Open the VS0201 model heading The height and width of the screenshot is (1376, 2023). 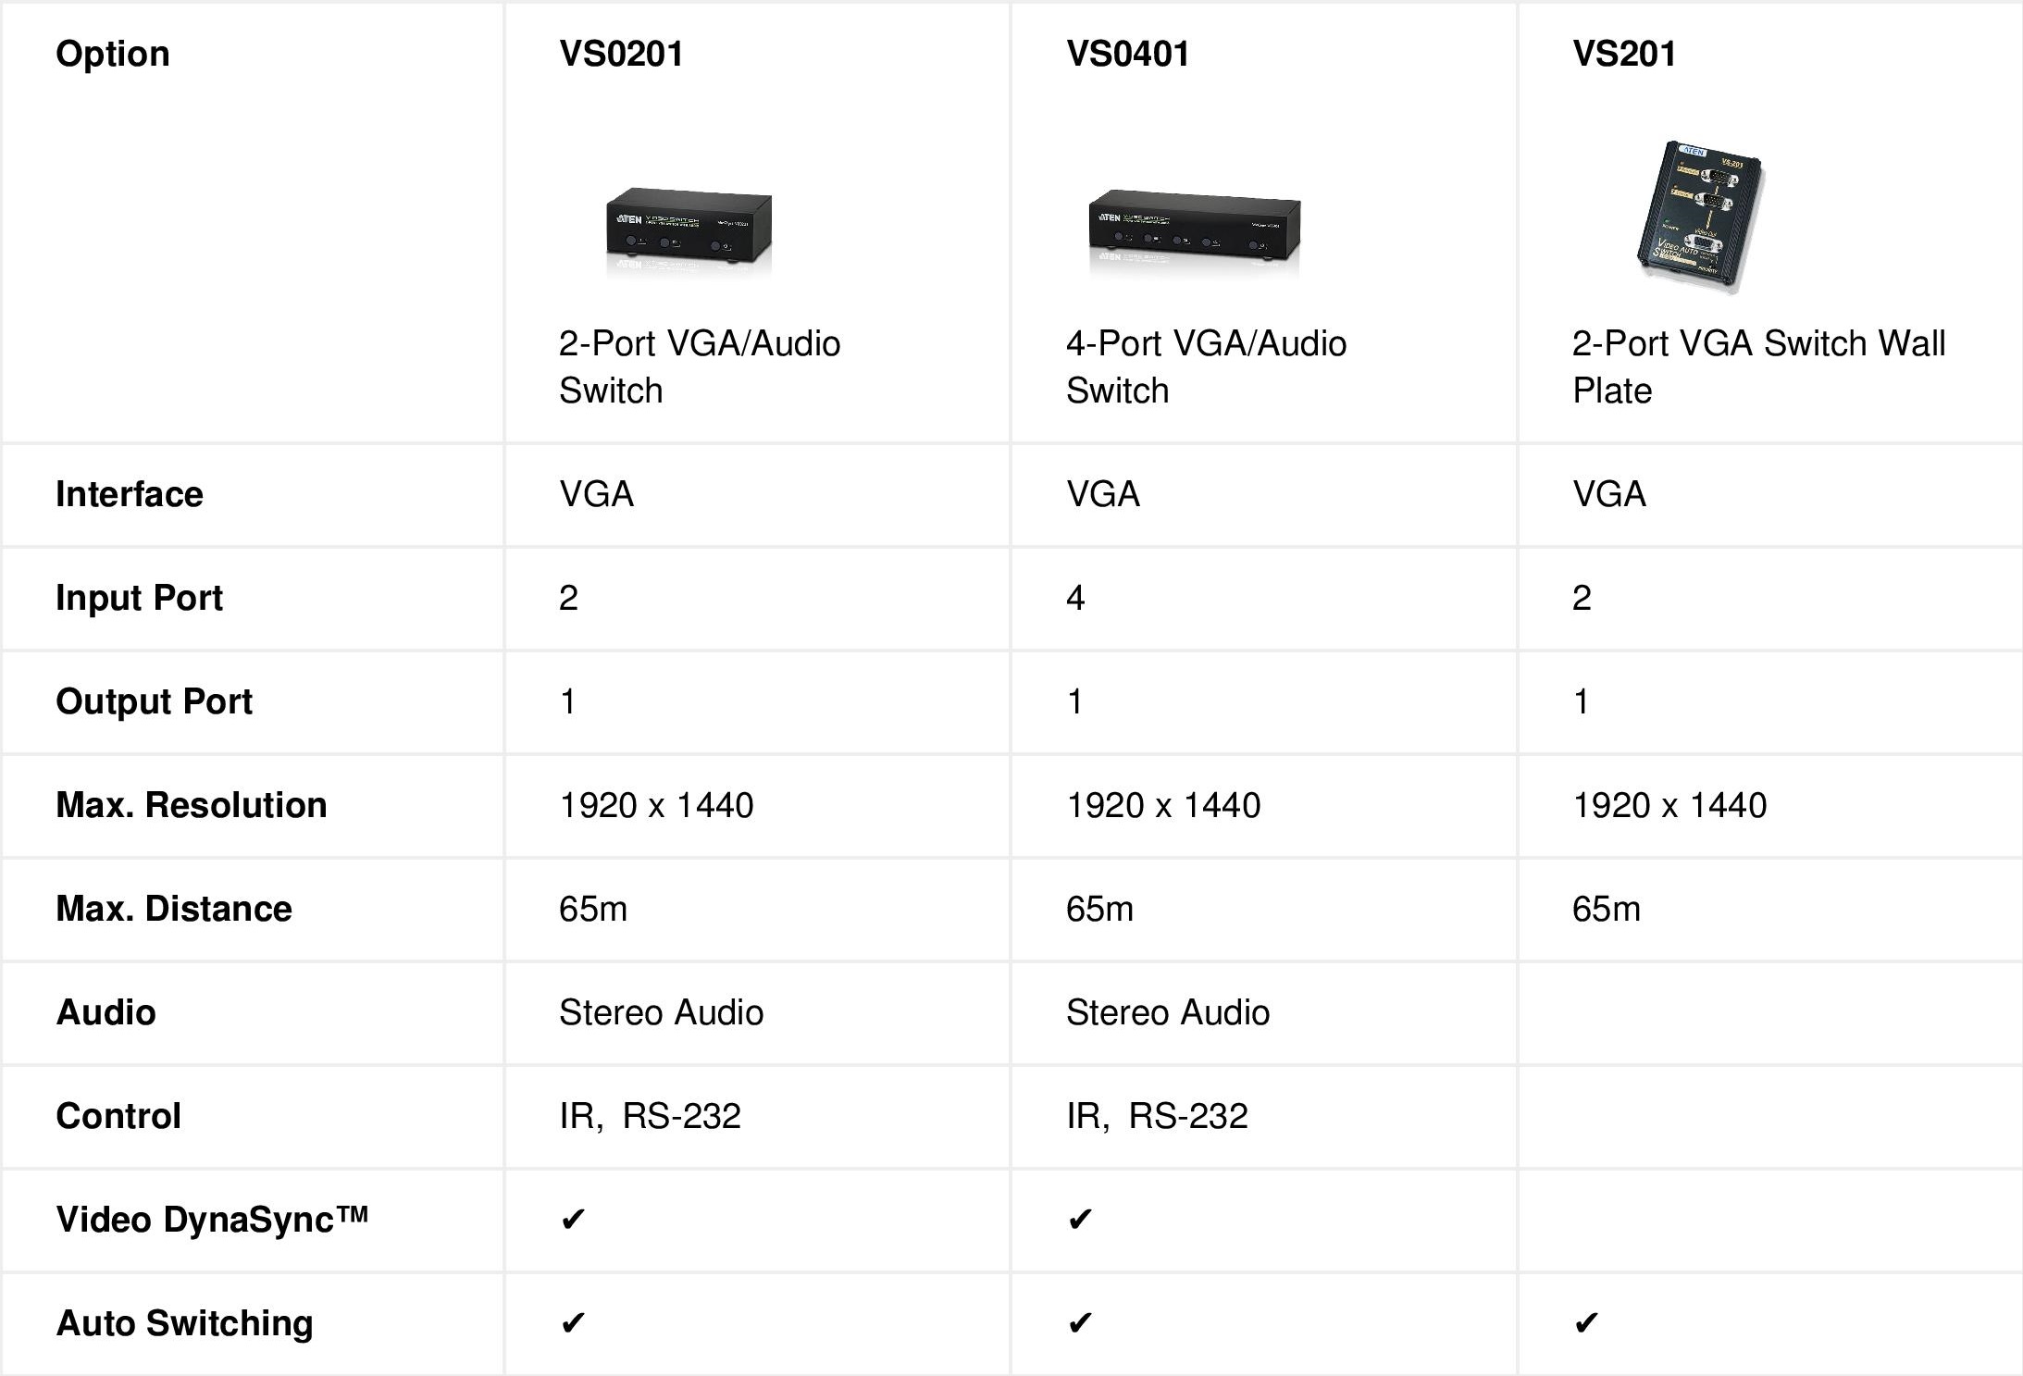pyautogui.click(x=621, y=54)
